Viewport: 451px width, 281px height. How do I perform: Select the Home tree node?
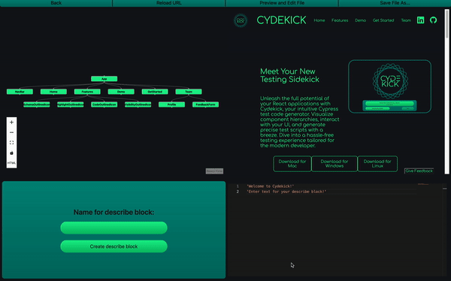(x=53, y=92)
